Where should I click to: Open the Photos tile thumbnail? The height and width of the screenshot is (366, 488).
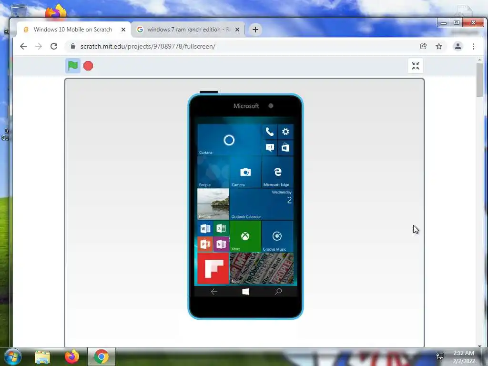(x=213, y=204)
